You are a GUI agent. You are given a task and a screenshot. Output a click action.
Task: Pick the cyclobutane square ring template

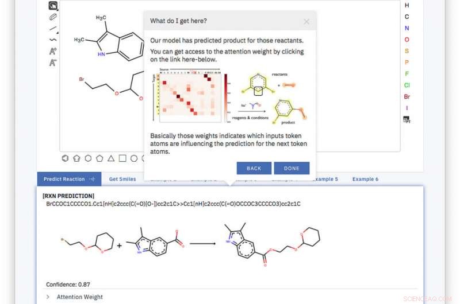pyautogui.click(x=122, y=158)
